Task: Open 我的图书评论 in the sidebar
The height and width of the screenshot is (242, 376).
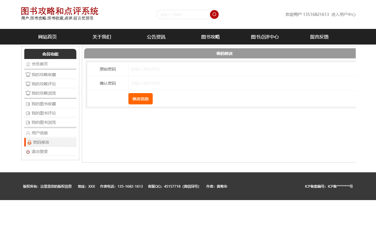Action: coord(44,113)
